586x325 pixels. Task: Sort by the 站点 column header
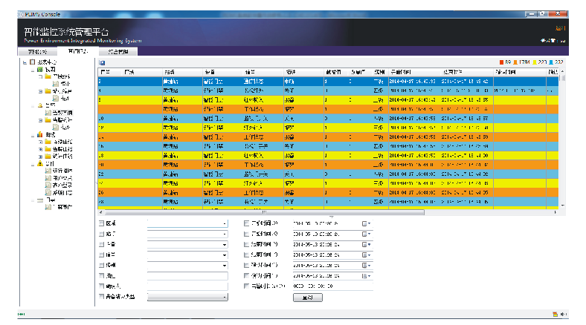(182, 72)
